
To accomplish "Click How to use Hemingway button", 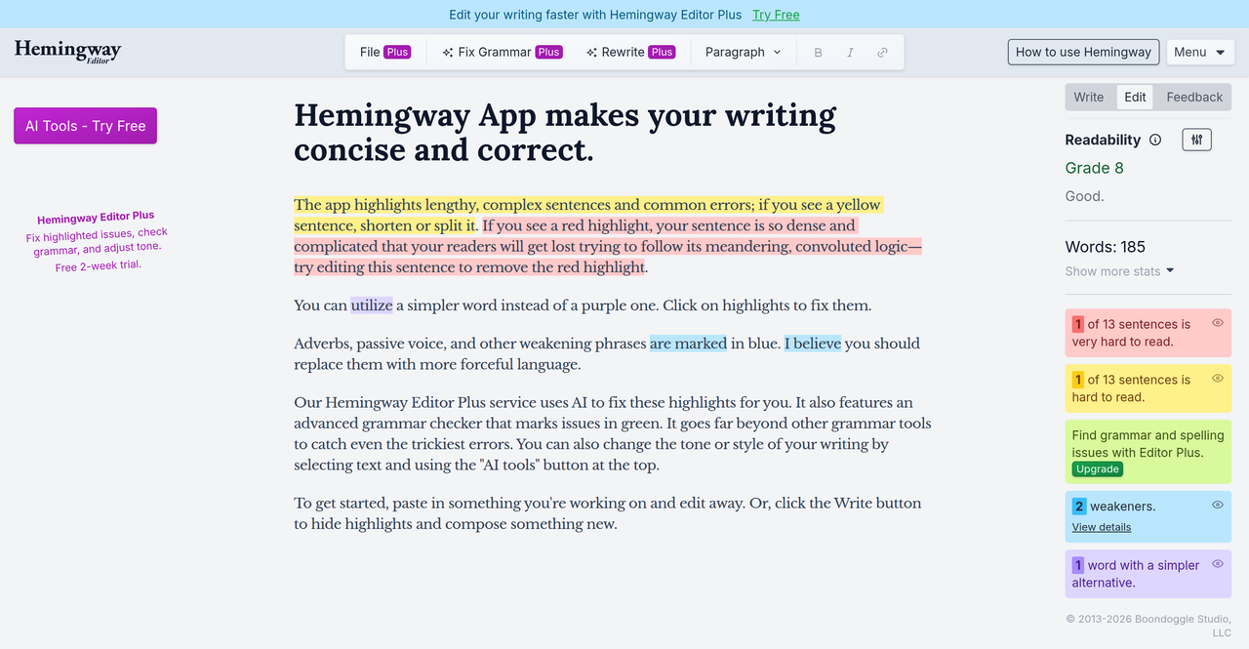I will (x=1083, y=53).
